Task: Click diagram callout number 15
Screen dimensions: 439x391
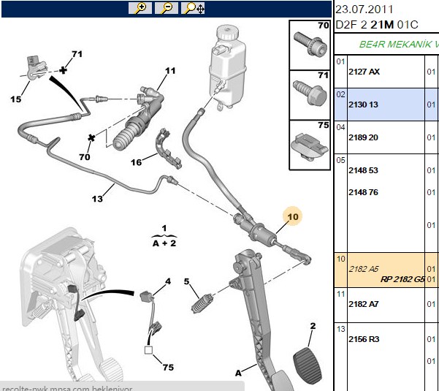Action: point(15,99)
